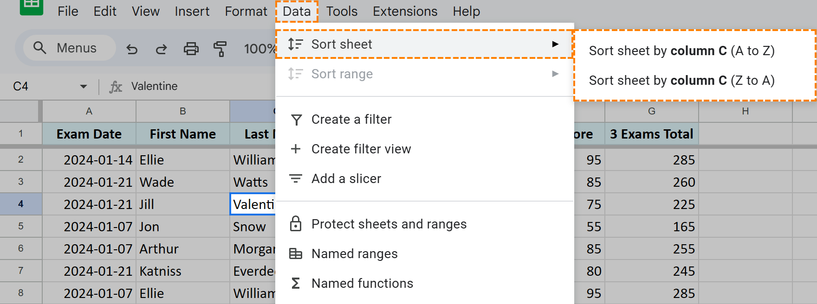Click the plus icon beside Create filter view
Viewport: 817px width, 304px height.
(296, 149)
